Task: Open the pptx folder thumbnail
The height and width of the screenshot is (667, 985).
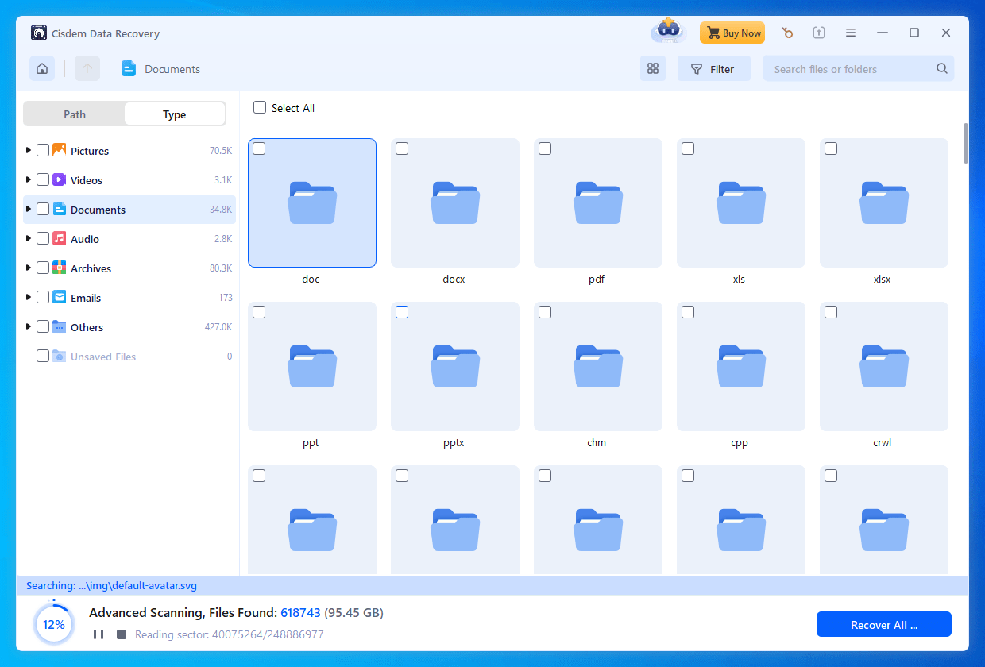Action: [x=455, y=366]
